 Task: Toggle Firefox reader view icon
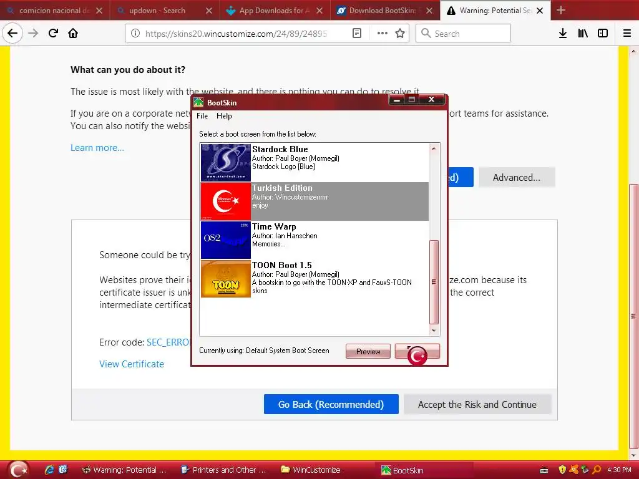[x=356, y=34]
